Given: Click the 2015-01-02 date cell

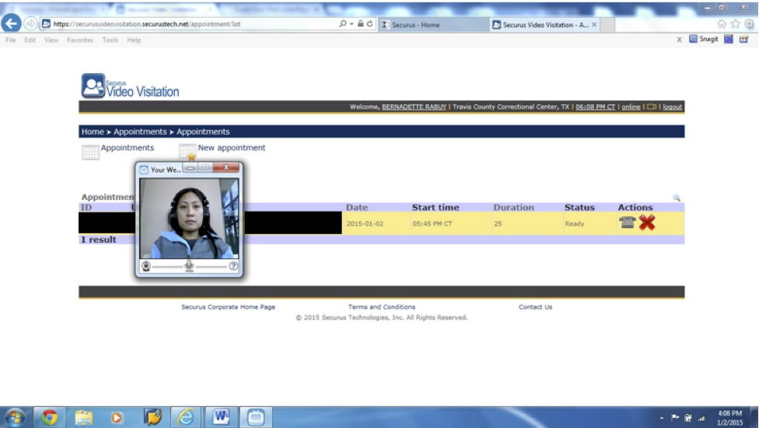Looking at the screenshot, I should pyautogui.click(x=365, y=223).
